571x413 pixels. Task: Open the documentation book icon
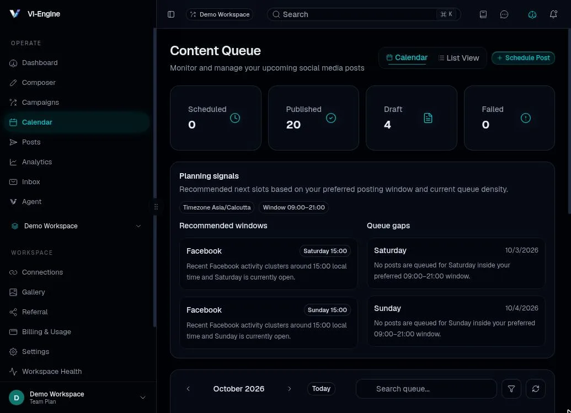pyautogui.click(x=483, y=14)
